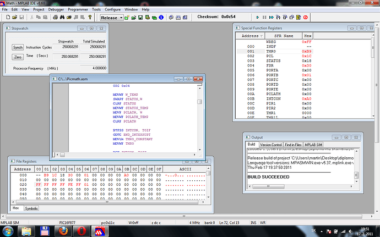The image size is (380, 237).
Task: Click the Find binoculars toolbar icon
Action: [62, 17]
